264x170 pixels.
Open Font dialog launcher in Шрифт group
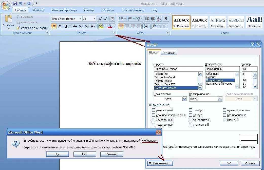click(x=114, y=33)
